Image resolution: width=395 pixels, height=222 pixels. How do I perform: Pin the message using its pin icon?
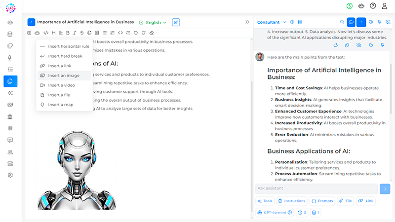[x=382, y=45]
